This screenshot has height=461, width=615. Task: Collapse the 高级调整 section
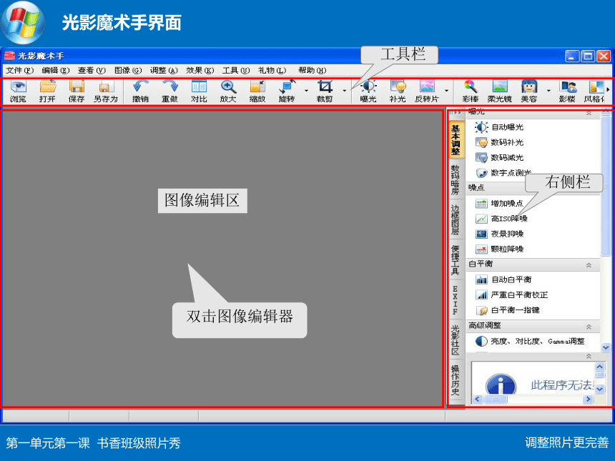(589, 327)
